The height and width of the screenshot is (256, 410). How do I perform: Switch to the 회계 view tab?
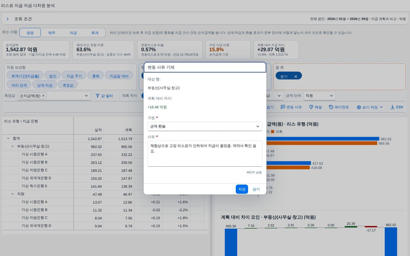(x=95, y=33)
